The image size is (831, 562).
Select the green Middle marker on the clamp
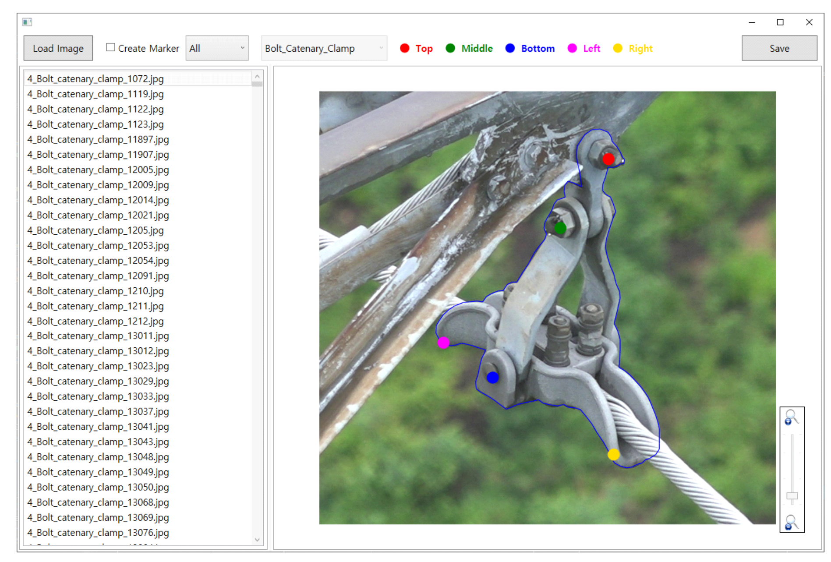point(560,228)
